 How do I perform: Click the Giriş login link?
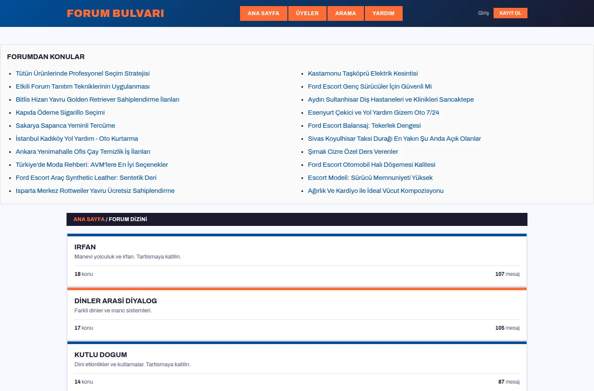(484, 13)
